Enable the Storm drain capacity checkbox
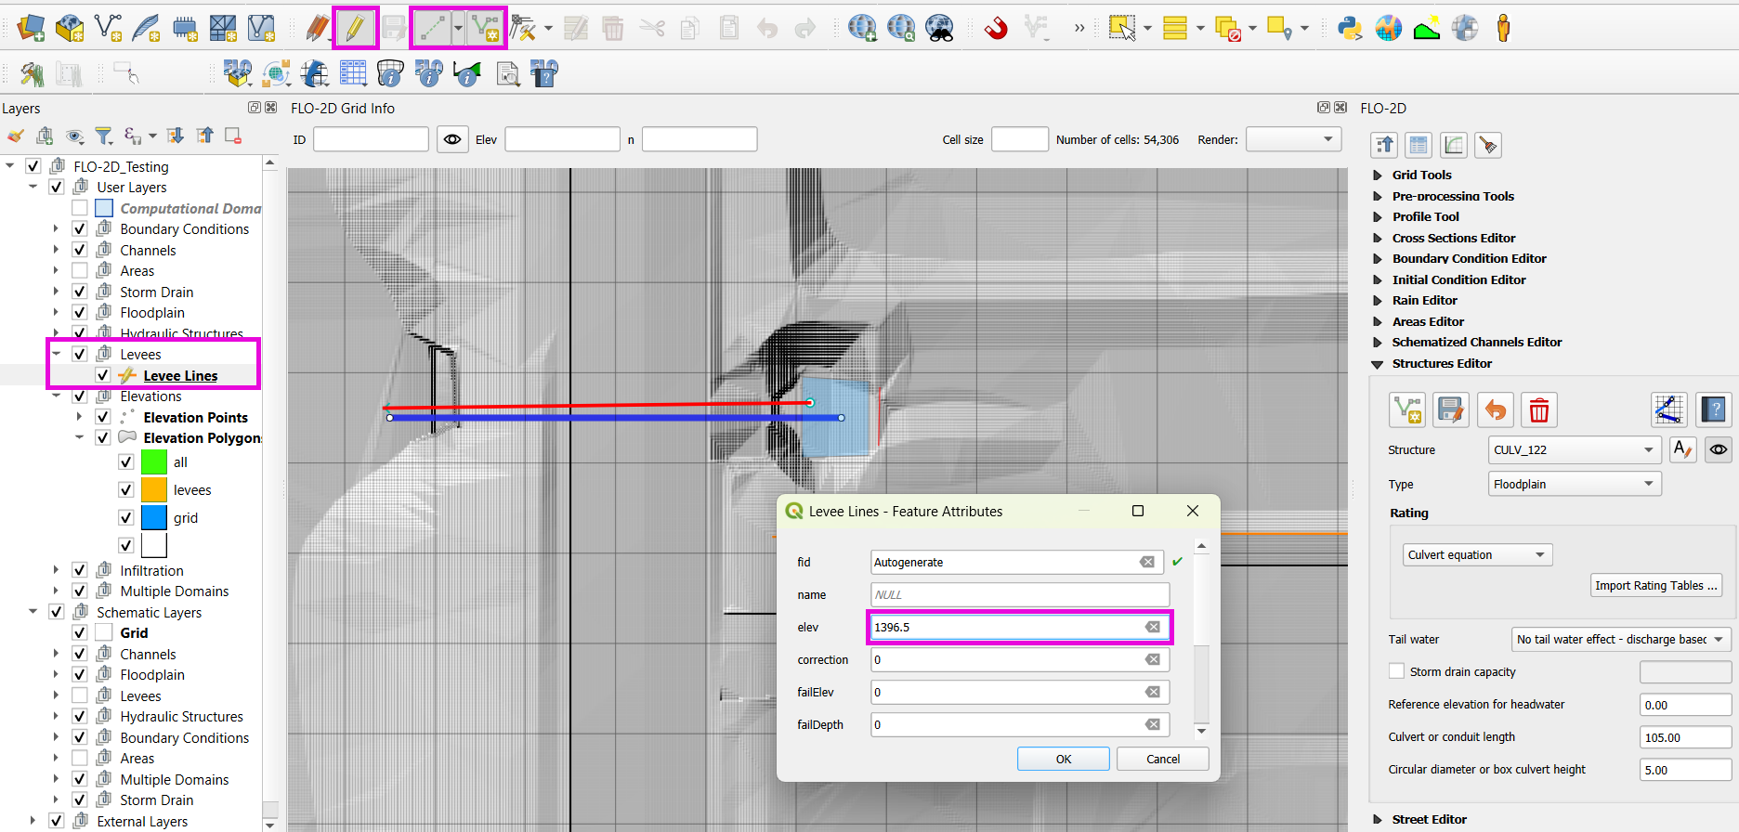This screenshot has width=1739, height=832. click(x=1396, y=671)
